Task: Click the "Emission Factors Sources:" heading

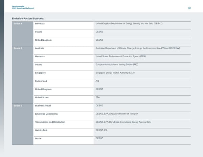Action: click(x=28, y=19)
